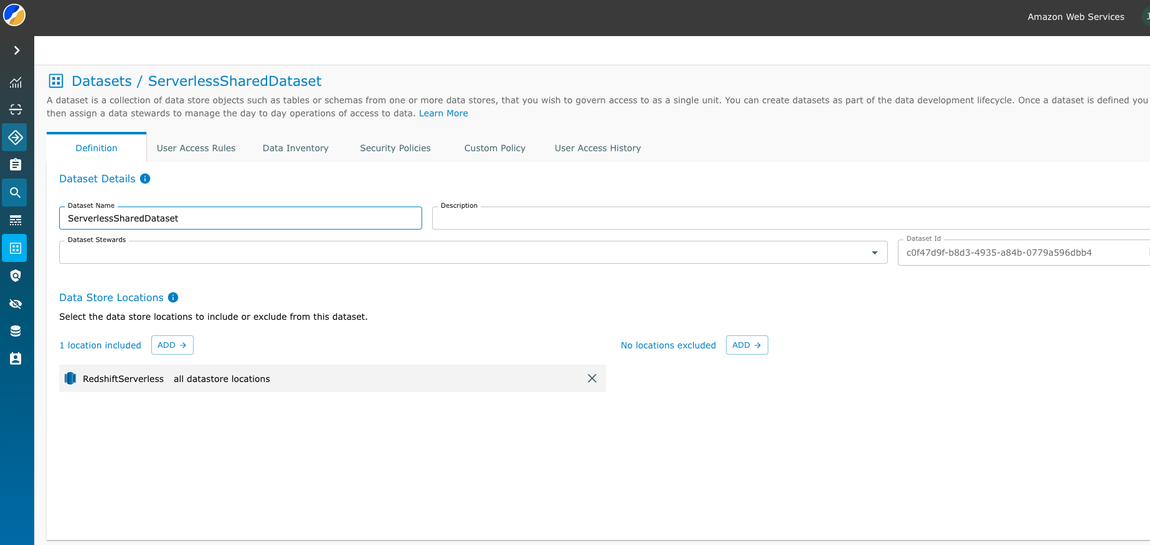
Task: Open the User Access Rules tab
Action: [196, 148]
